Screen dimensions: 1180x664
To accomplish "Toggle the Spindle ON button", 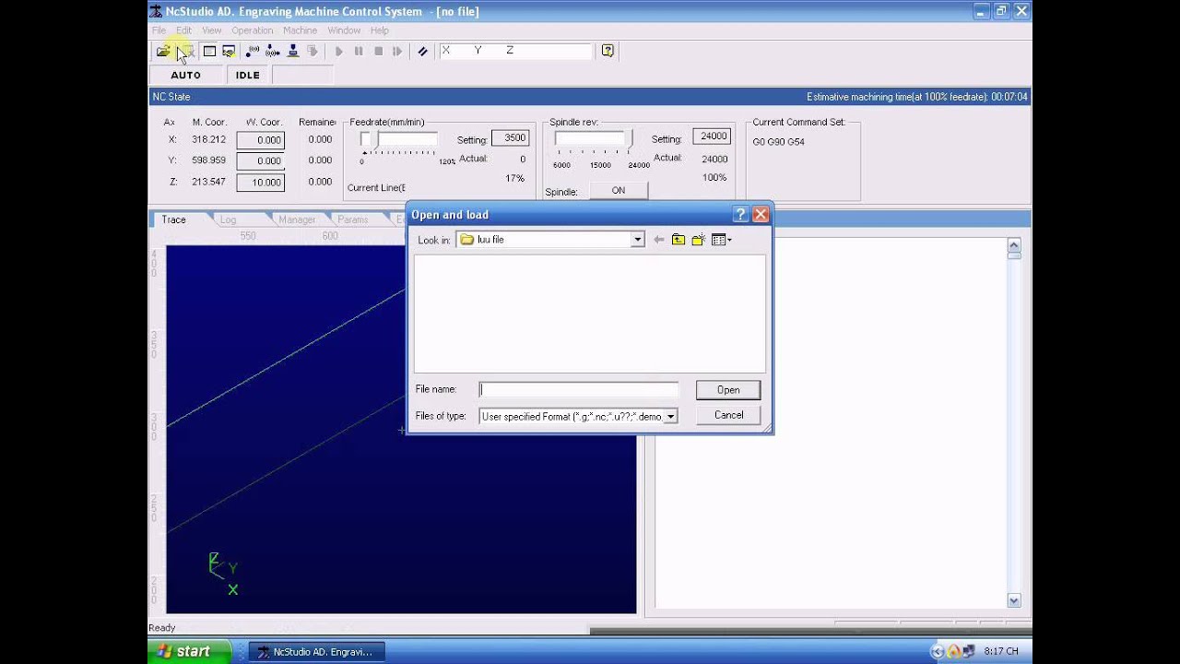I will [x=618, y=191].
